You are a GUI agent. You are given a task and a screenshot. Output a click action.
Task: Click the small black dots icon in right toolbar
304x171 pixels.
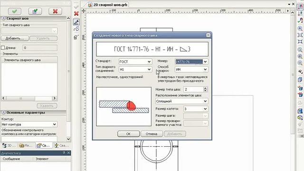[x=300, y=72]
